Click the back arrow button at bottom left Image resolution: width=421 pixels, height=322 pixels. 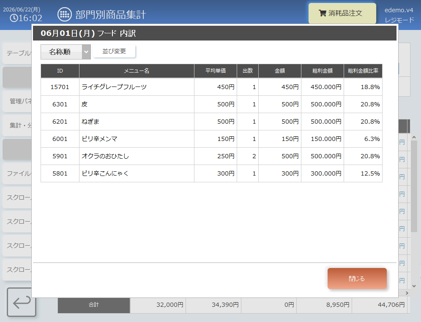pyautogui.click(x=22, y=302)
